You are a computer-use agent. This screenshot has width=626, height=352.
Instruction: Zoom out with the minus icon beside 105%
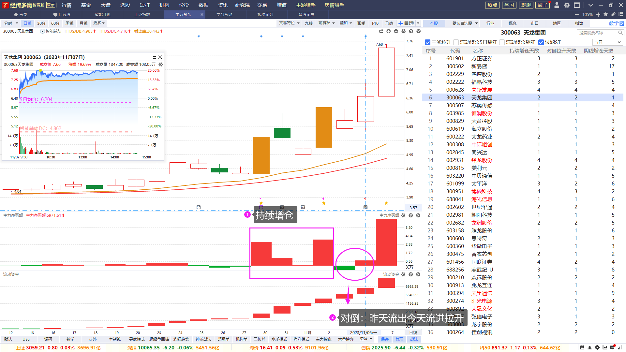coord(577,15)
